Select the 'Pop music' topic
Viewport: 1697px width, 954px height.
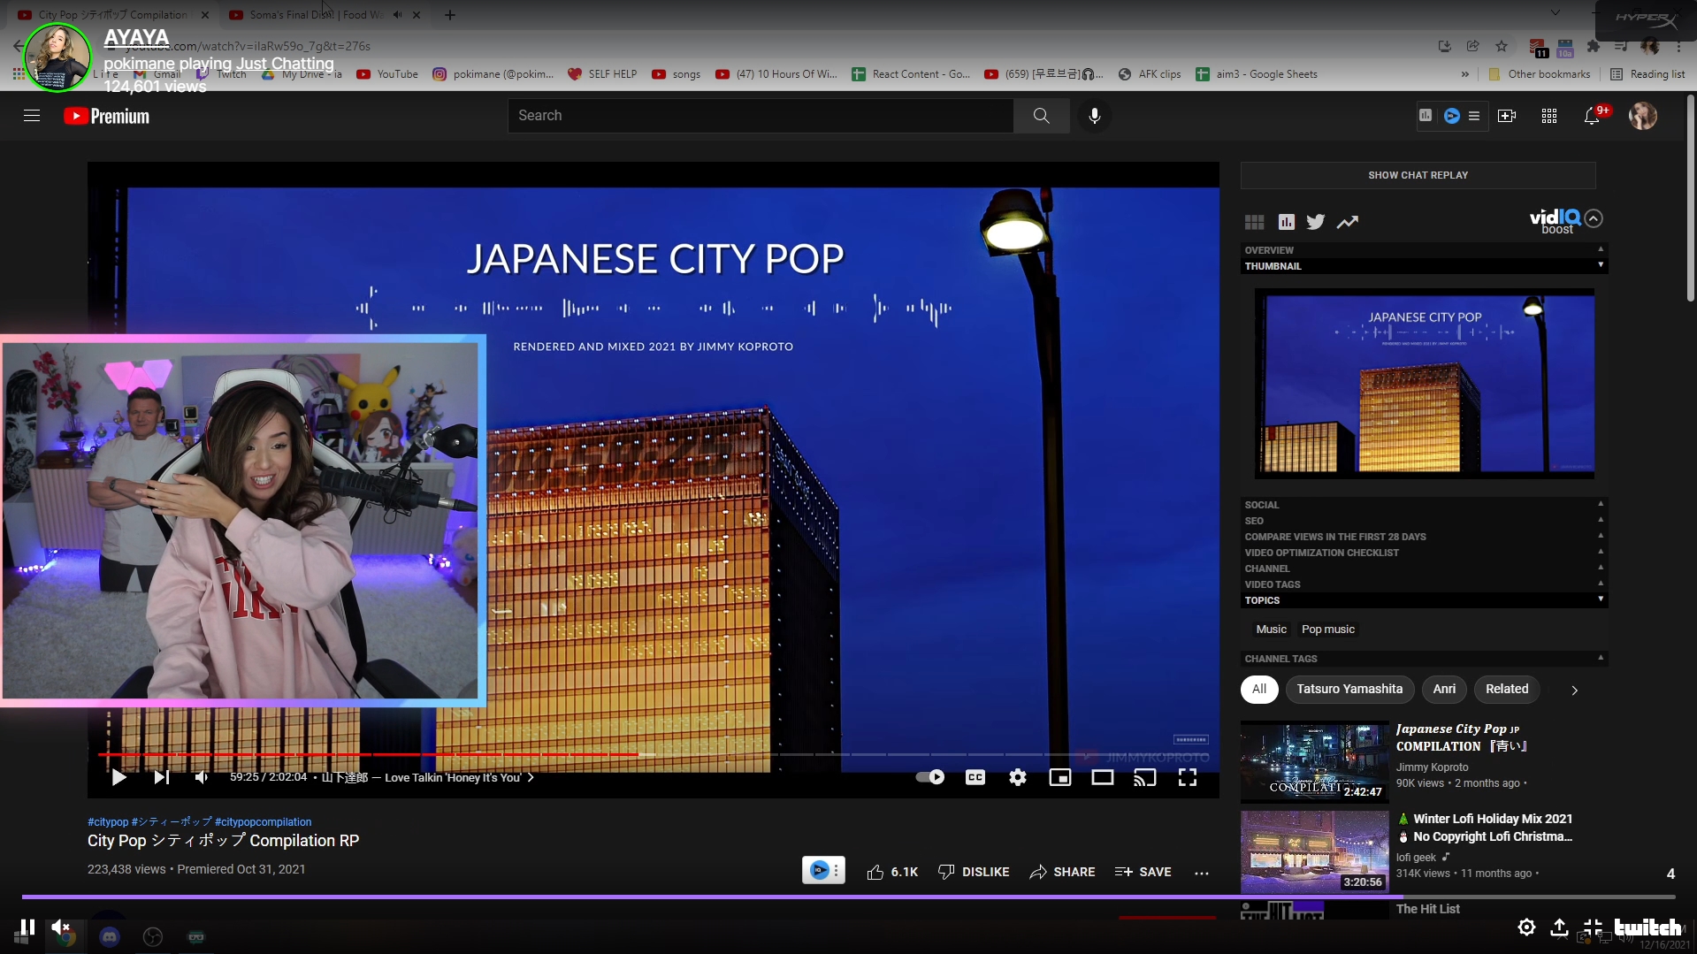pos(1327,630)
